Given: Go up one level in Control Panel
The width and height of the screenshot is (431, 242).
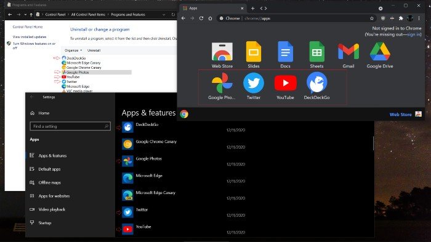Looking at the screenshot, I should point(31,15).
